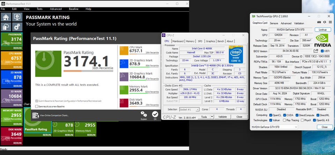Click the Explain icon in the rating dialog
335x155 pixels.
tap(144, 114)
